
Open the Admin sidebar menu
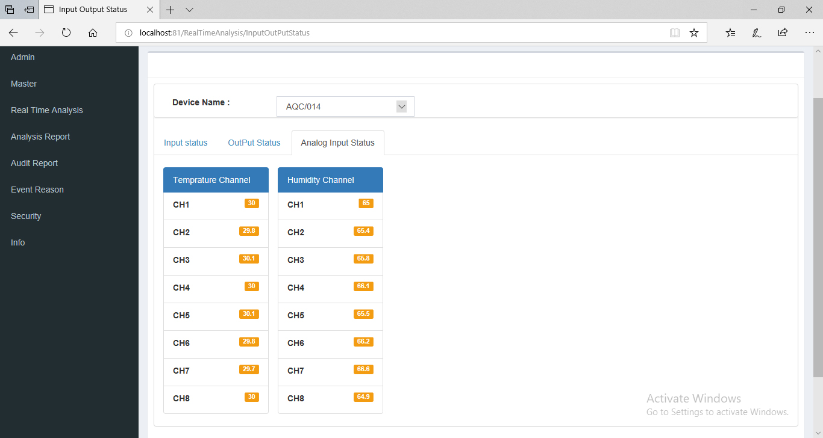click(x=23, y=57)
